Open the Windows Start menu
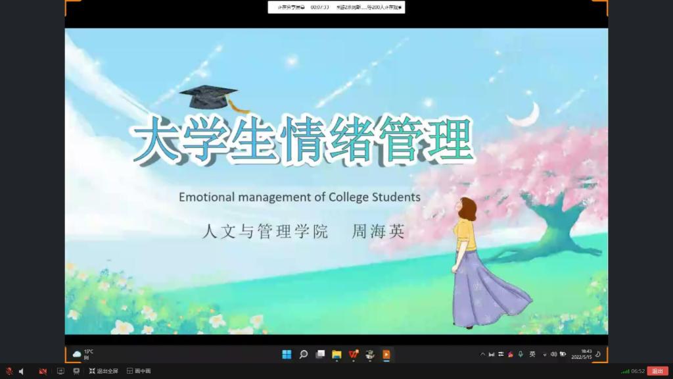Screen dimensions: 673x379 287,354
